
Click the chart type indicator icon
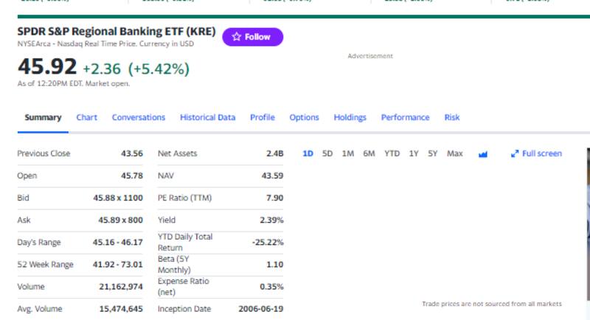coord(484,154)
